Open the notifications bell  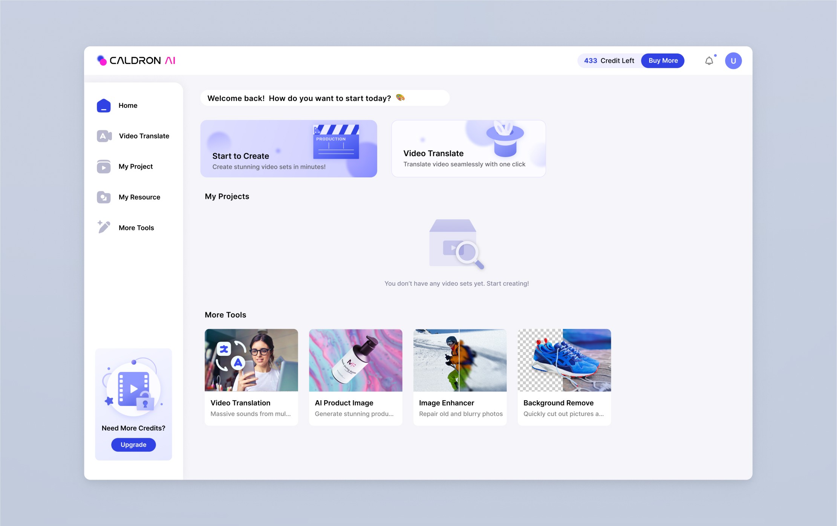pyautogui.click(x=709, y=61)
